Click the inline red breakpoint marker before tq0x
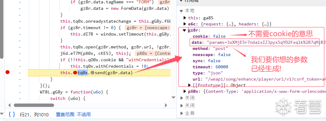The width and height of the screenshot is (326, 121). (75, 73)
